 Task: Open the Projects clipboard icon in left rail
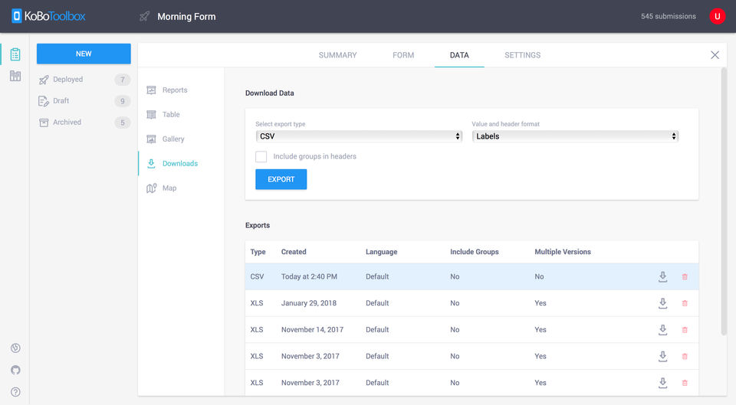pyautogui.click(x=15, y=54)
